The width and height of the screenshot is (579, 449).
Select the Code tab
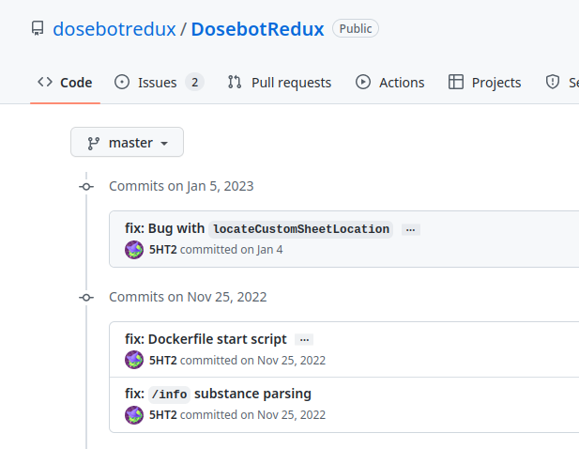(x=65, y=83)
